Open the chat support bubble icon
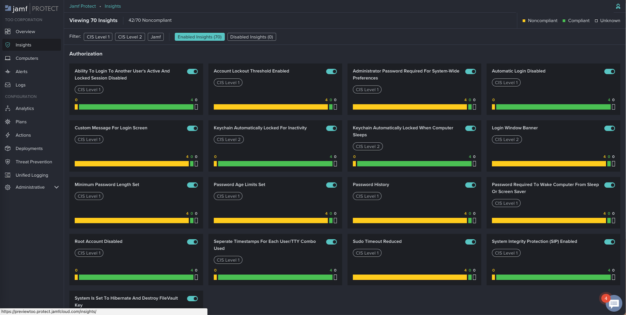Screen dimensions: 626x315 point(614,303)
